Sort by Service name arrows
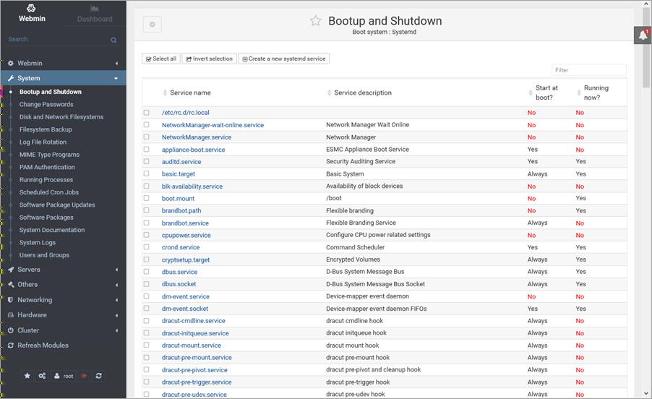 165,93
